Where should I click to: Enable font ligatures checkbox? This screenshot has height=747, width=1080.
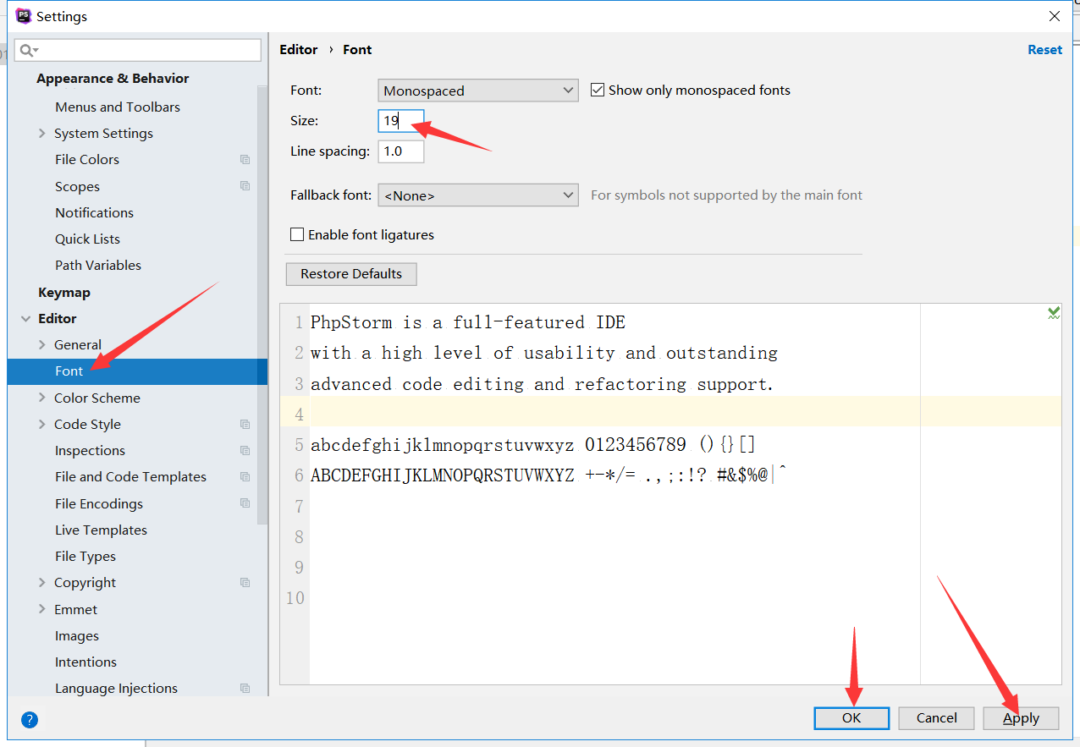click(297, 234)
